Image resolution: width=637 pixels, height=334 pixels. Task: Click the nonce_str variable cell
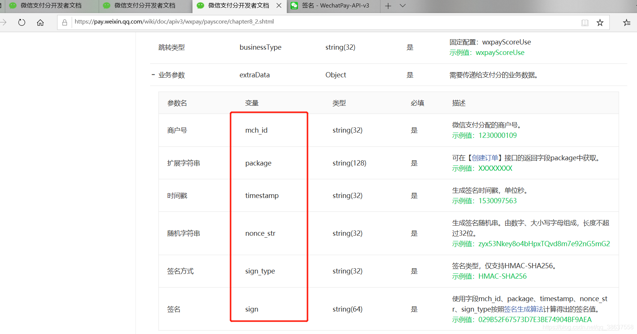(x=260, y=234)
